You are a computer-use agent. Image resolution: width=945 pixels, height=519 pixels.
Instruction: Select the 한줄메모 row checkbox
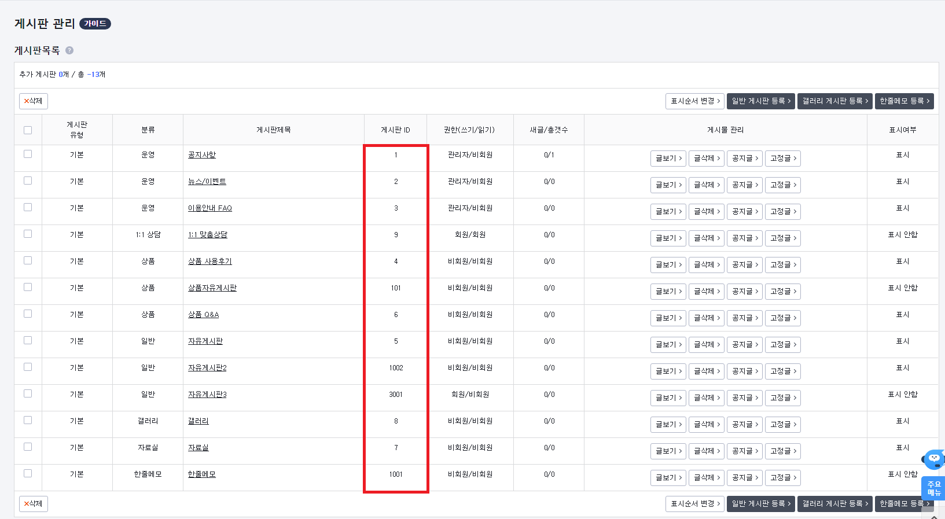tap(28, 473)
